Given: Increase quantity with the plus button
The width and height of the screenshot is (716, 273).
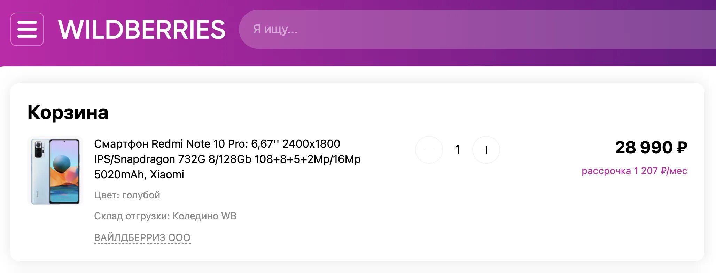Looking at the screenshot, I should tap(486, 150).
